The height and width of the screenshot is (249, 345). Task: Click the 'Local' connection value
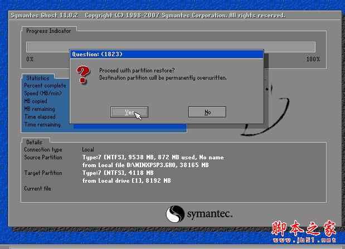pyautogui.click(x=88, y=150)
